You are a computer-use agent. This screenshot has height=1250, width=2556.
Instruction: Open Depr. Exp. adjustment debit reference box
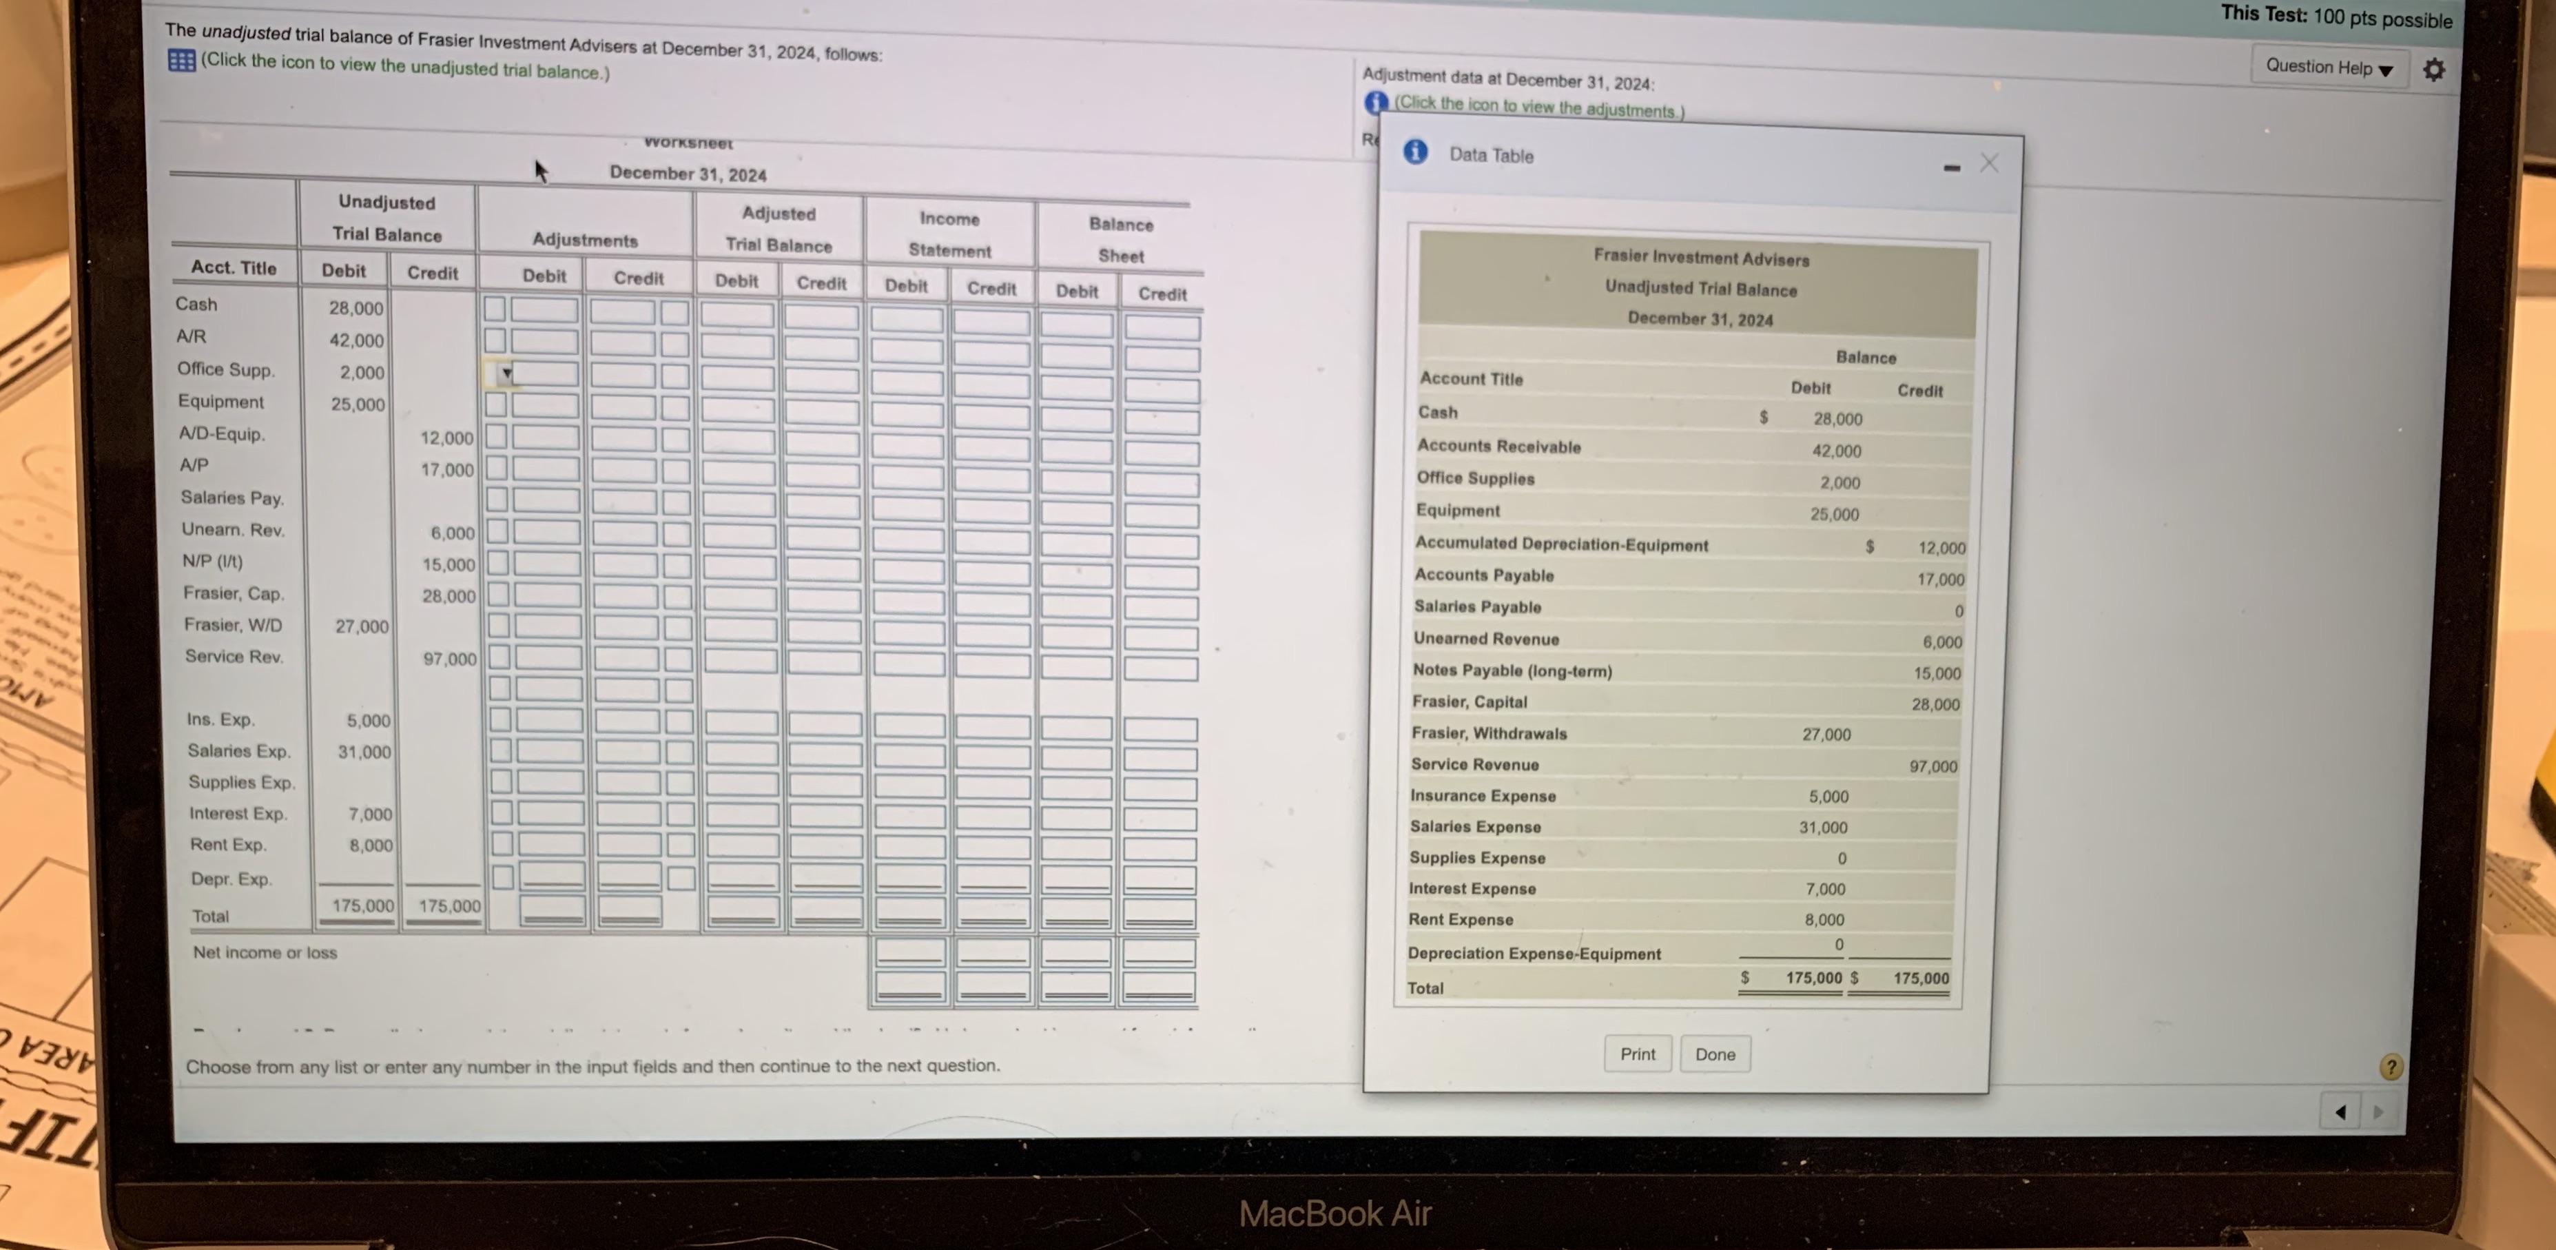coord(503,876)
